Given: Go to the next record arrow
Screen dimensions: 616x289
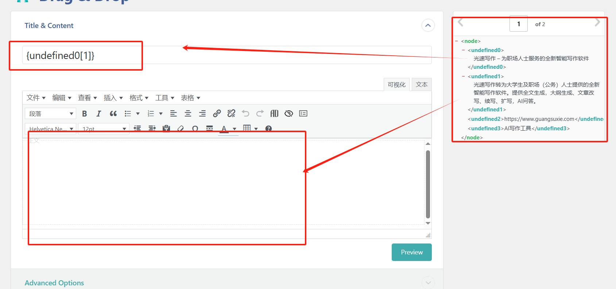Looking at the screenshot, I should point(597,23).
